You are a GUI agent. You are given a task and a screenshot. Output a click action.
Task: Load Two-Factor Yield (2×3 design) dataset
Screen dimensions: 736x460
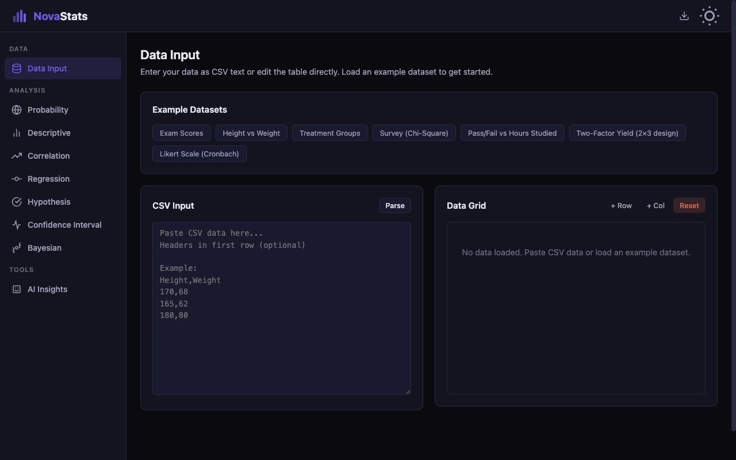pyautogui.click(x=627, y=133)
